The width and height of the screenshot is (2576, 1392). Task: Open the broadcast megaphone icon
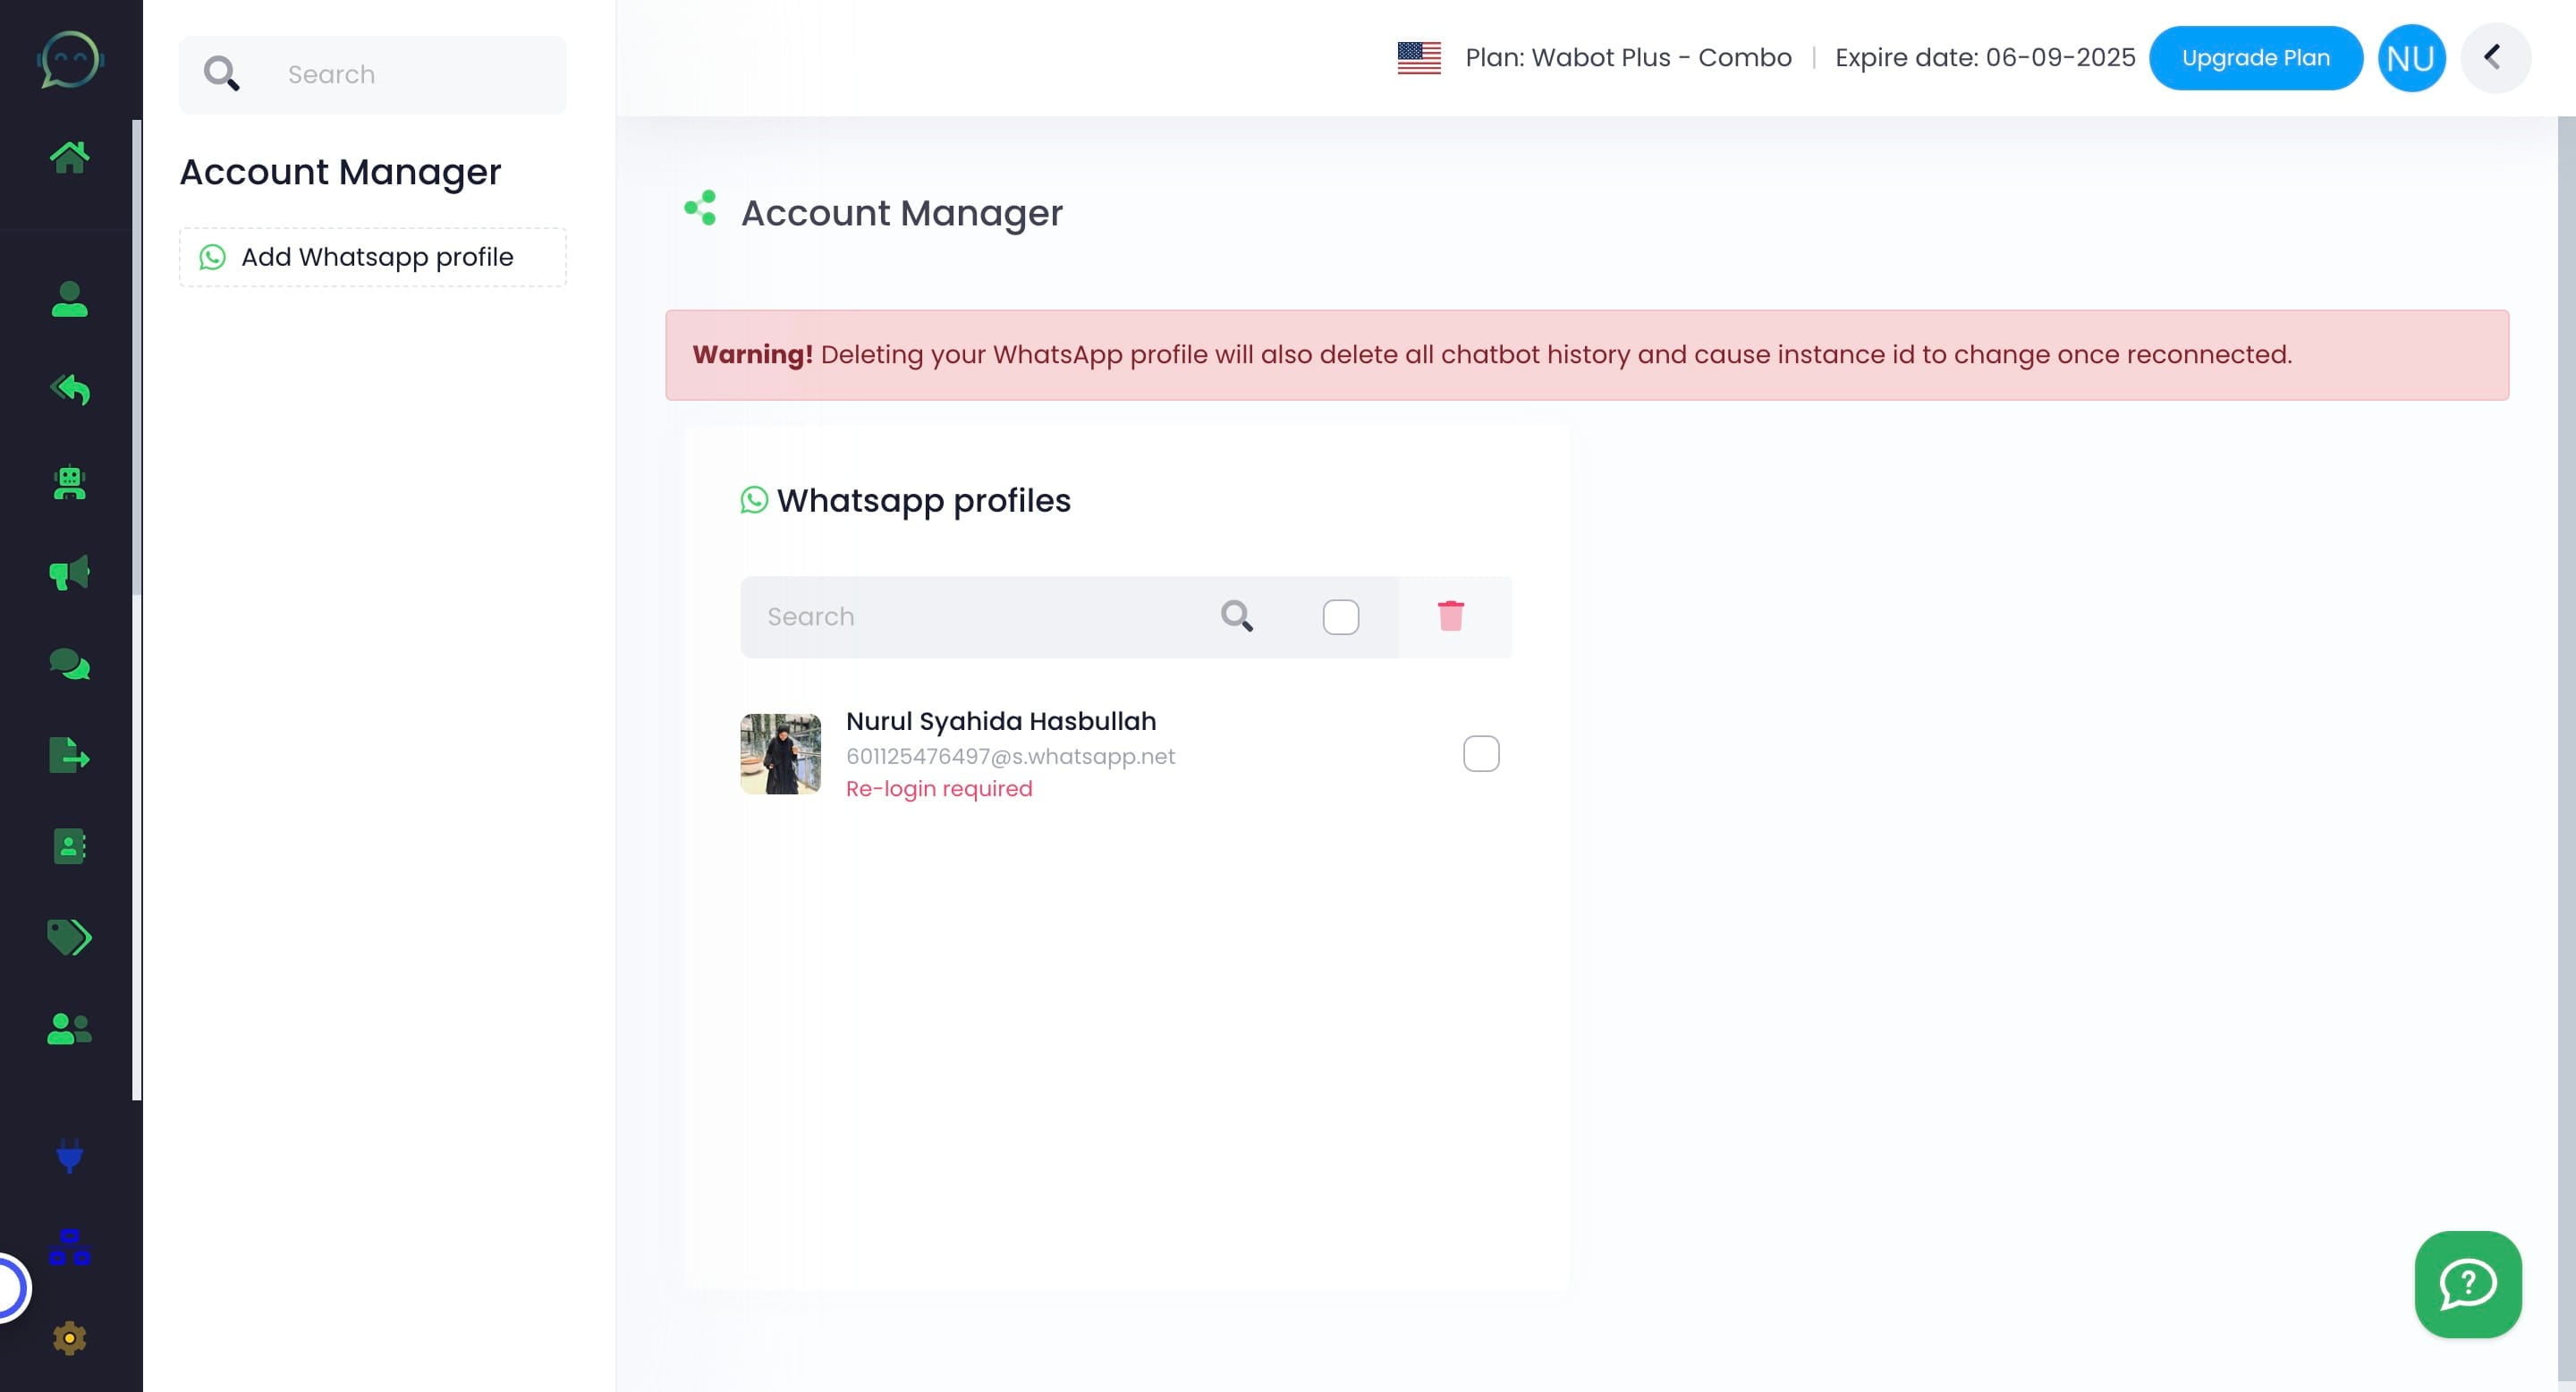tap(67, 572)
